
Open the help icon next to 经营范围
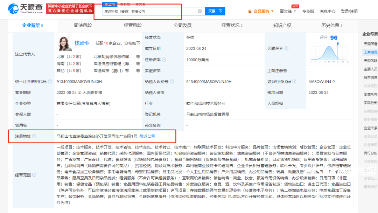(x=34, y=175)
